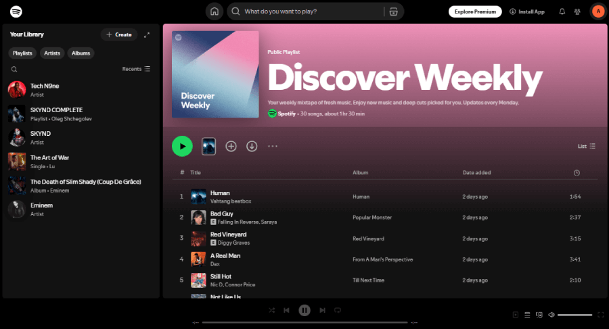The width and height of the screenshot is (609, 329).
Task: Open the user profile avatar
Action: (598, 11)
